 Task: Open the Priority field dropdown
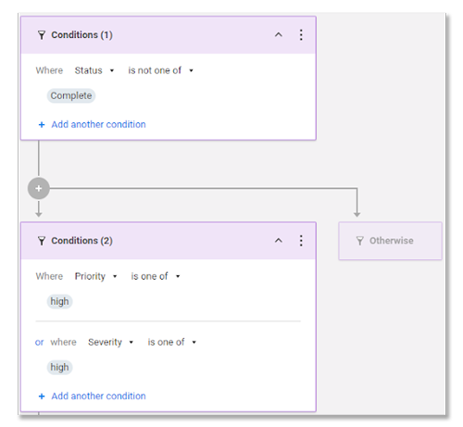pyautogui.click(x=96, y=276)
